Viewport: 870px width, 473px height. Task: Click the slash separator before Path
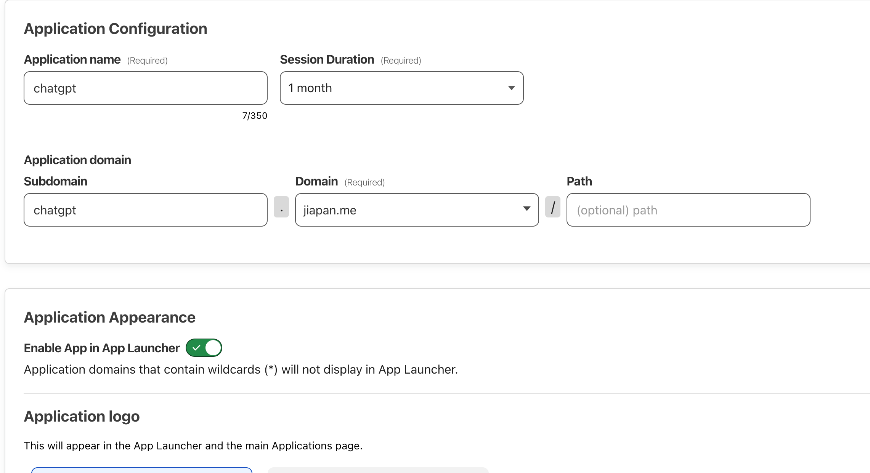552,207
